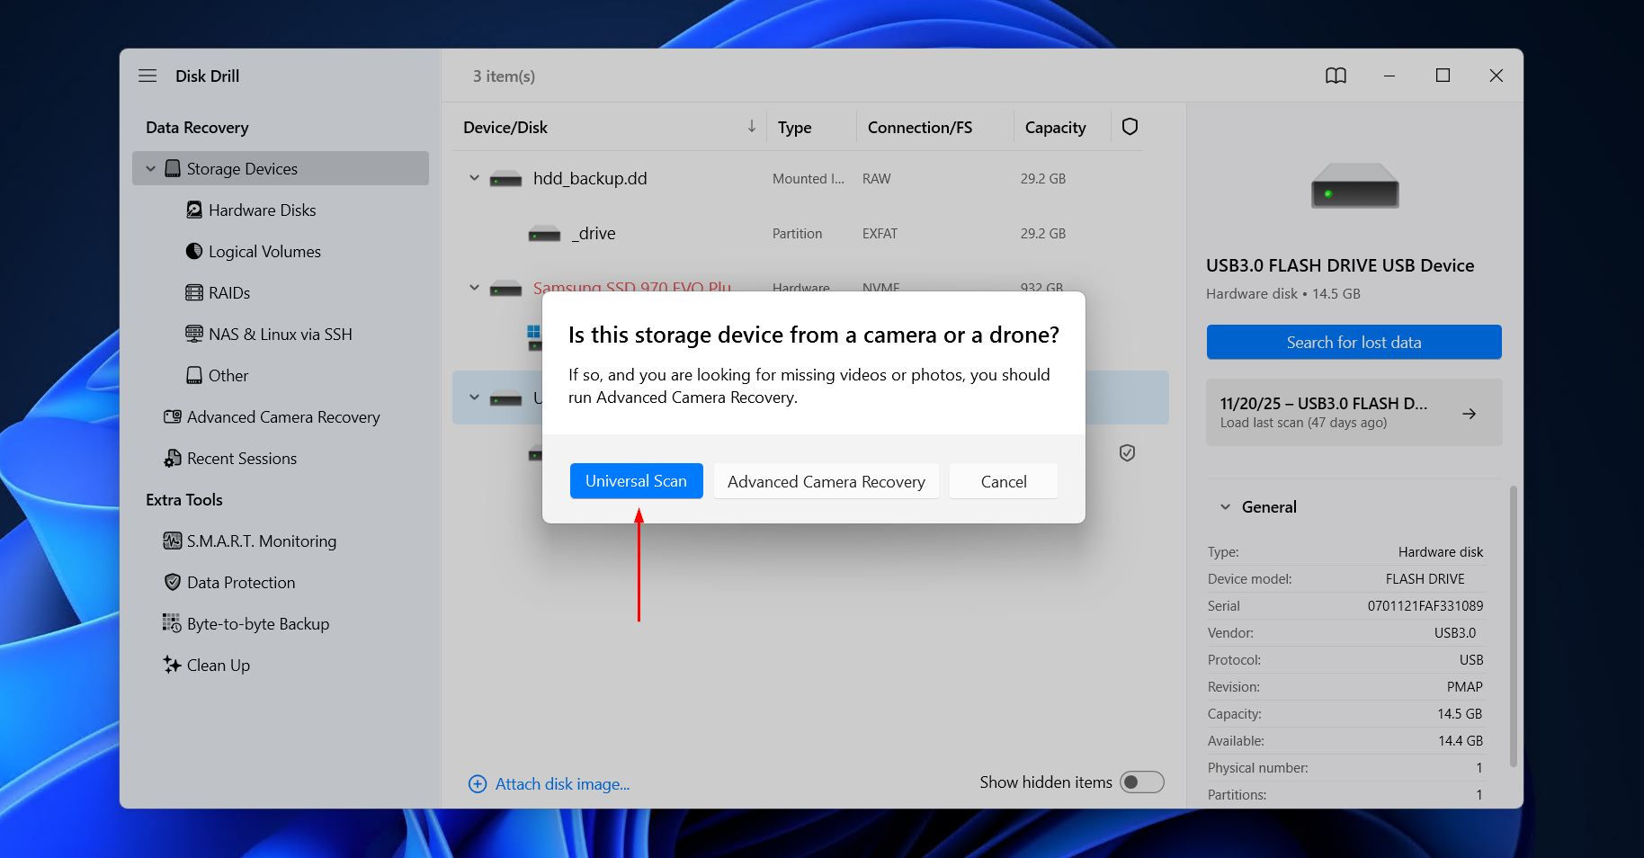Click the shield column header icon
1644x858 pixels.
(1130, 127)
